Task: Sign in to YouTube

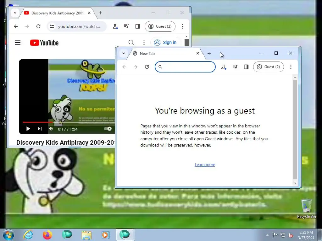Action: (x=165, y=42)
